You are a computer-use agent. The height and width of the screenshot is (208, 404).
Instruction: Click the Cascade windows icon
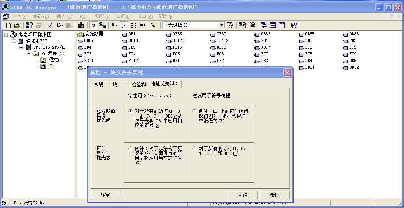point(264,25)
